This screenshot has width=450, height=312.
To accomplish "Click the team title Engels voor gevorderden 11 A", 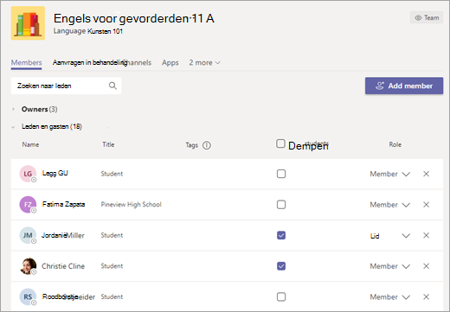I will click(x=134, y=18).
